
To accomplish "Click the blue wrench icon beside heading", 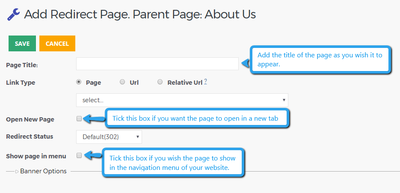I will [x=14, y=14].
